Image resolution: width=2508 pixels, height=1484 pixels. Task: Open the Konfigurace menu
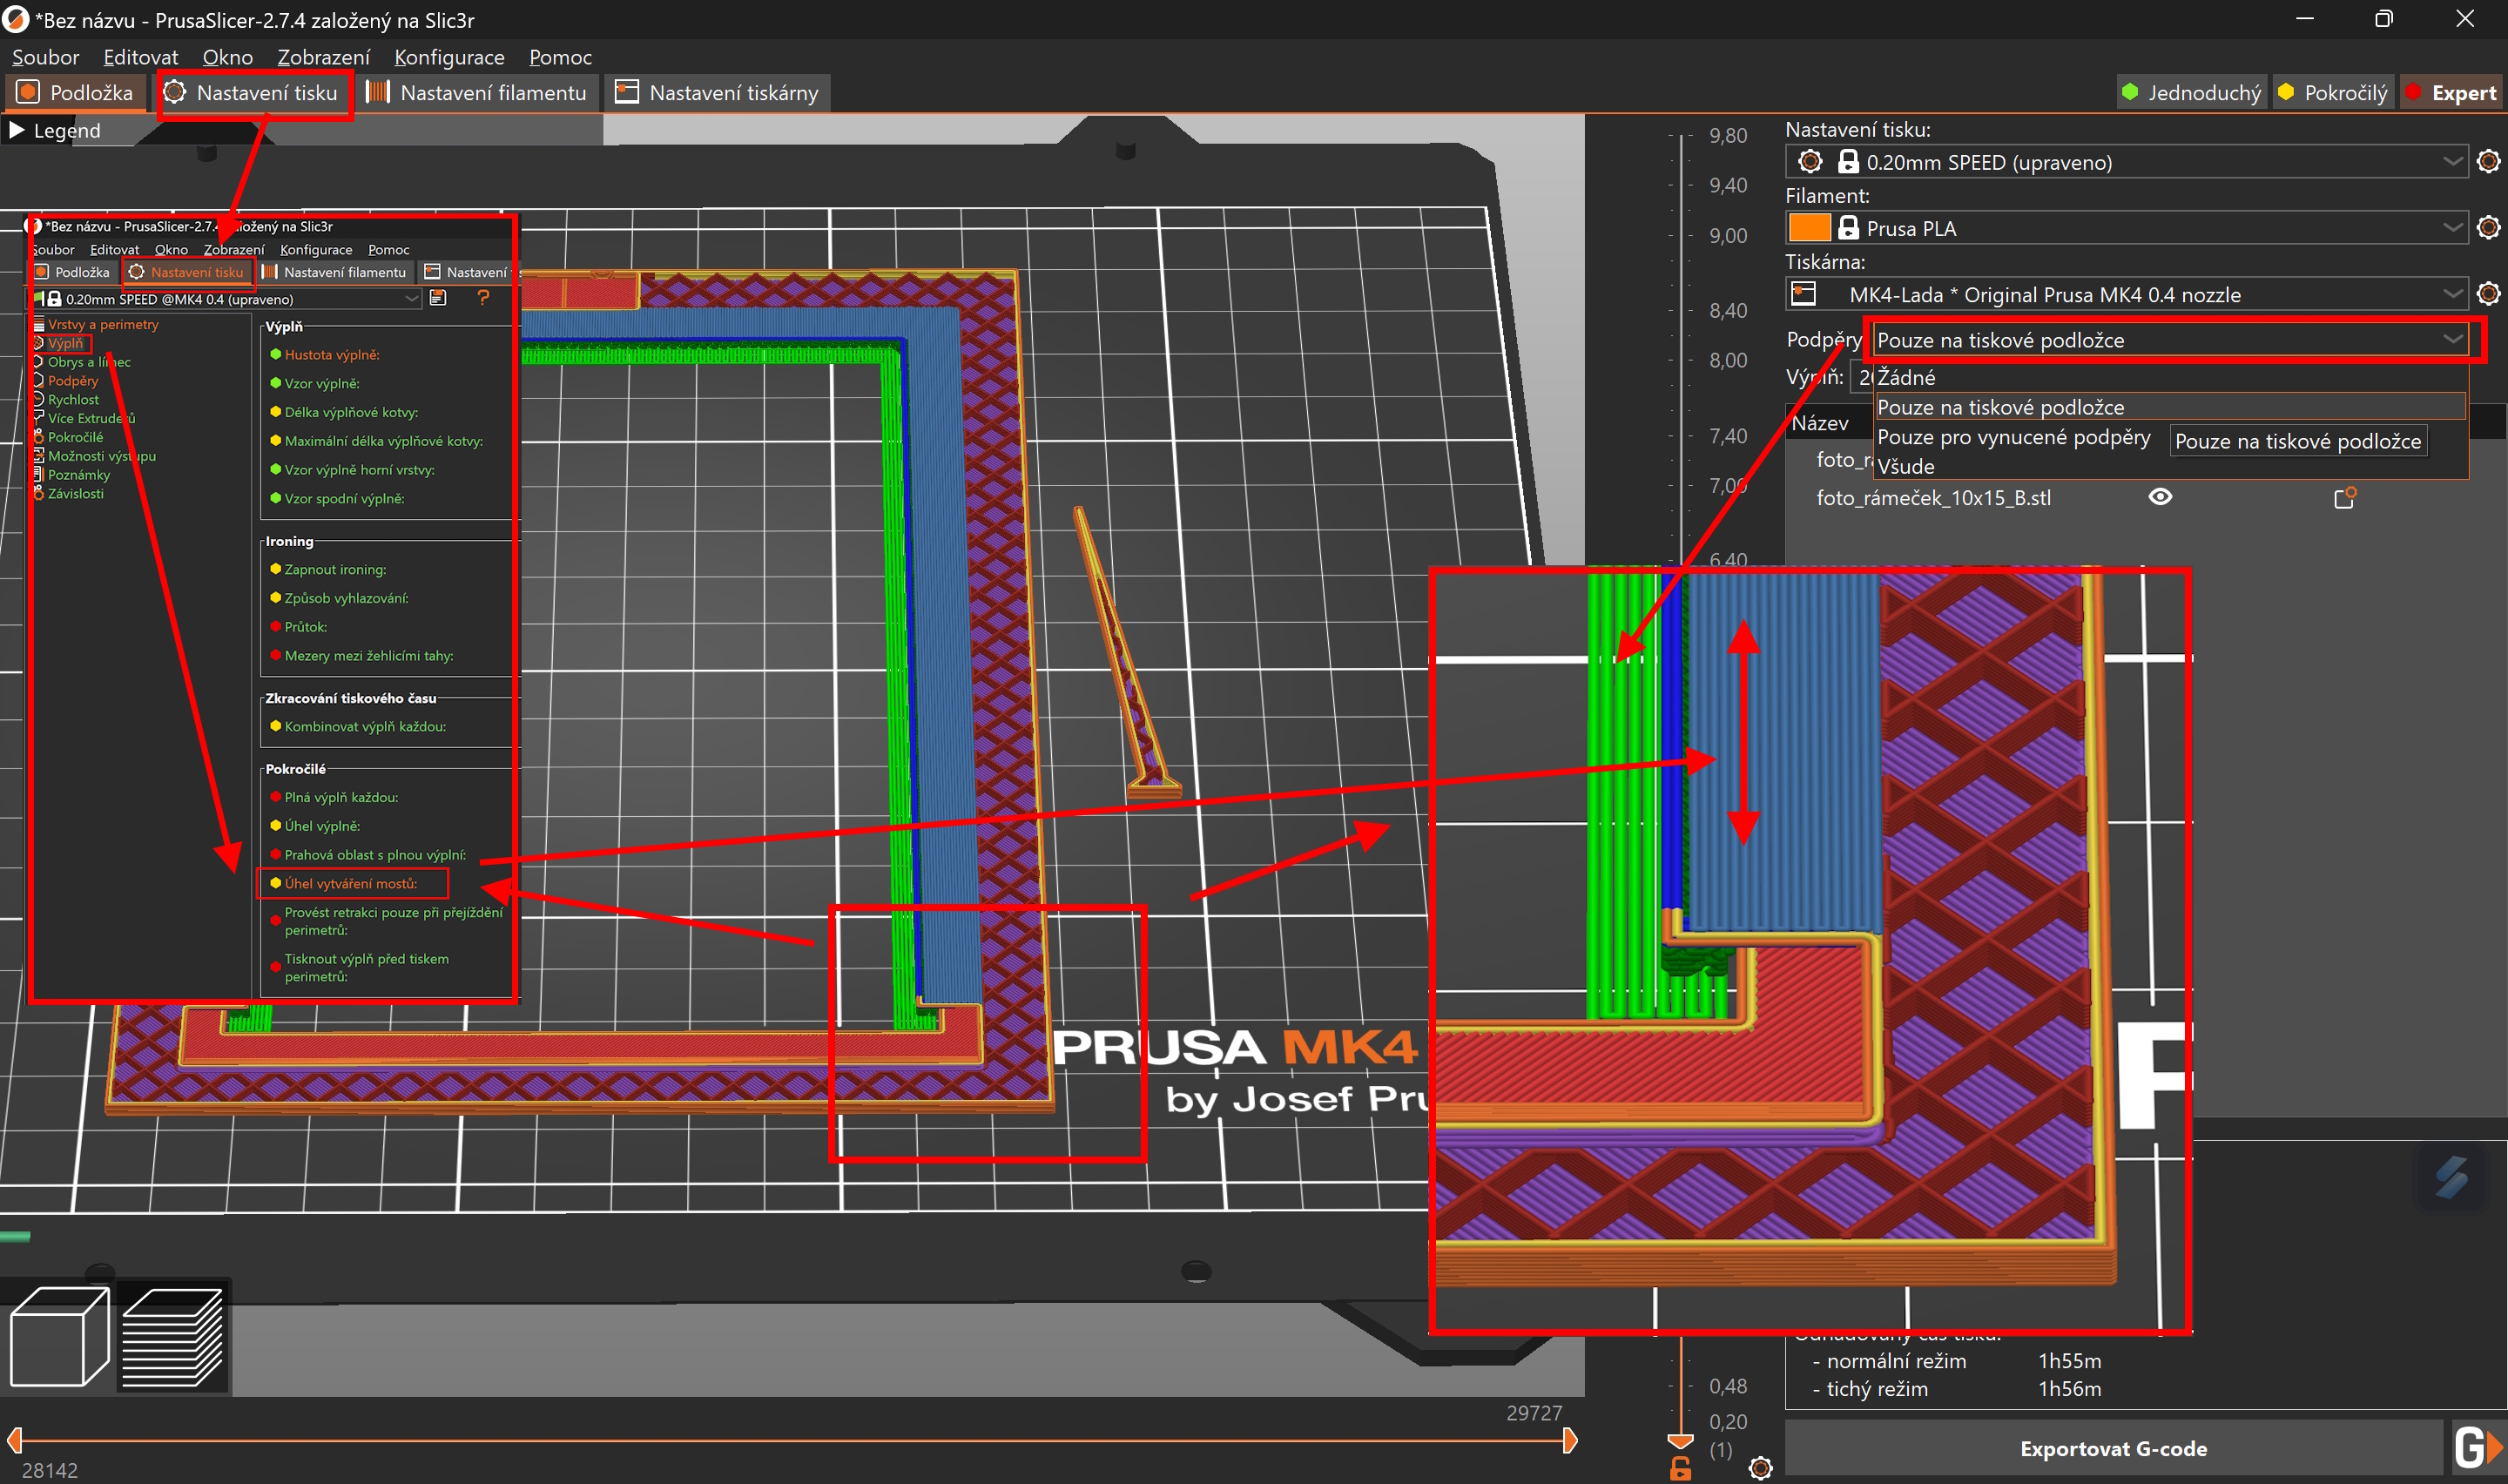pos(448,57)
